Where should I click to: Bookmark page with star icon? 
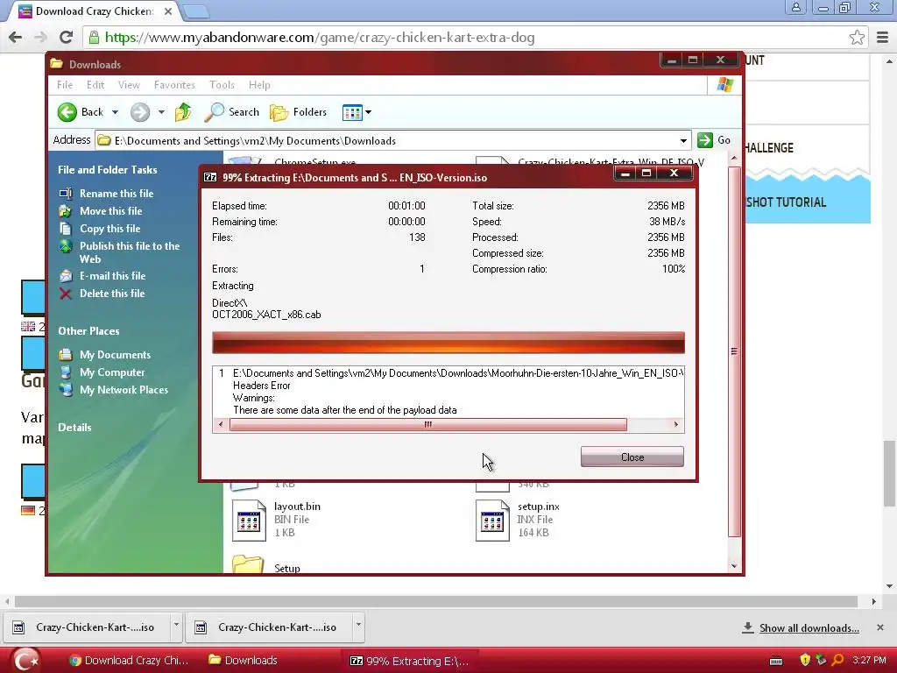857,38
